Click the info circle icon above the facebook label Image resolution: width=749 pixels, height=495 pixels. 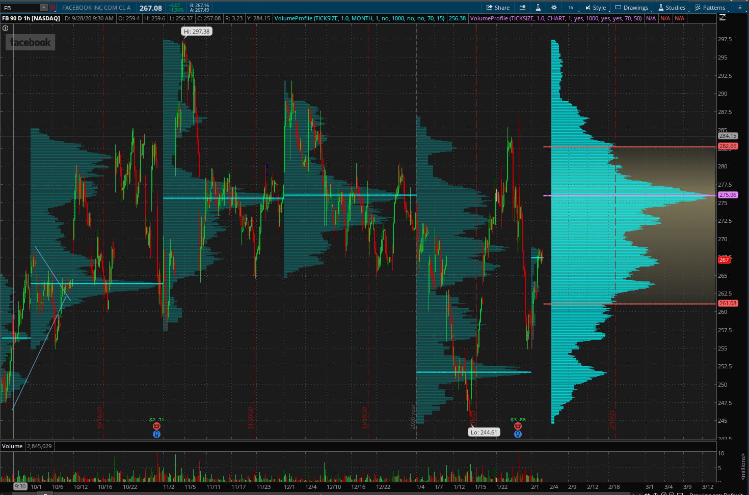[6, 28]
